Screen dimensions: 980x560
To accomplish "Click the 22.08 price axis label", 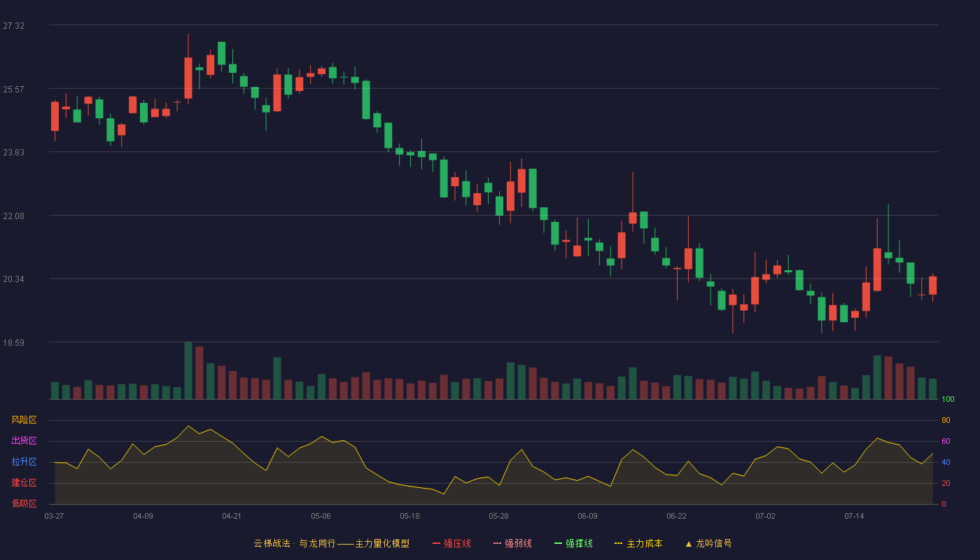I will pyautogui.click(x=13, y=216).
